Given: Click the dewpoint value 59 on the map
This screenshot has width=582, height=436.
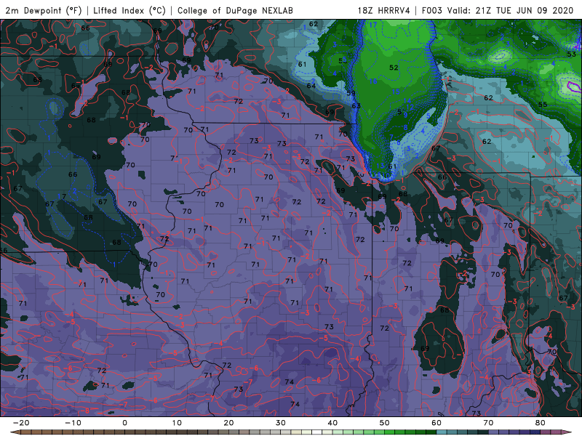Looking at the screenshot, I should pos(351,94).
